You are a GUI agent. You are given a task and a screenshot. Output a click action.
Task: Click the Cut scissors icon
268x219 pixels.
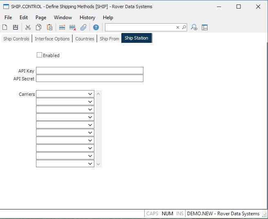point(28,27)
